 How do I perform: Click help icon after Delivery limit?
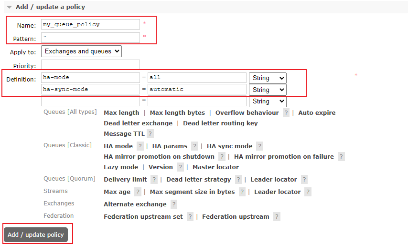[x=154, y=180]
